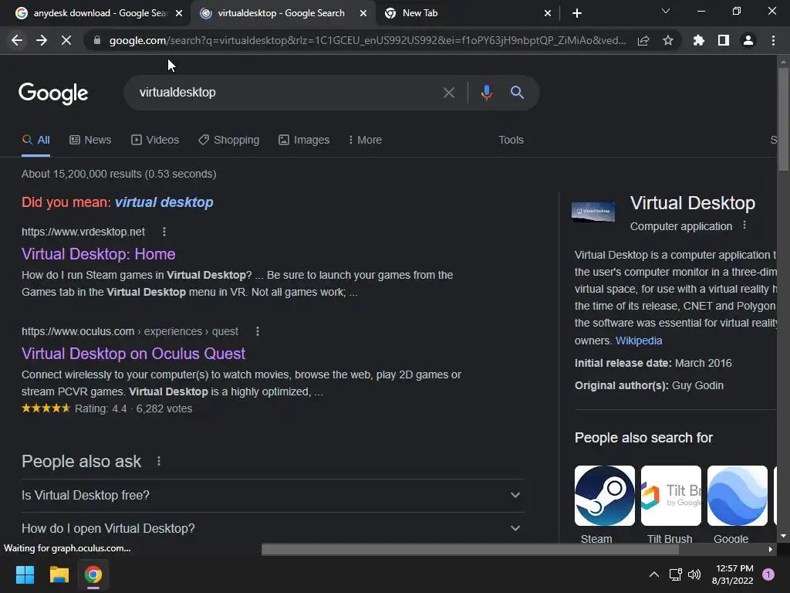Image resolution: width=790 pixels, height=593 pixels.
Task: Click the virtualdesktop search input field
Action: tap(287, 93)
